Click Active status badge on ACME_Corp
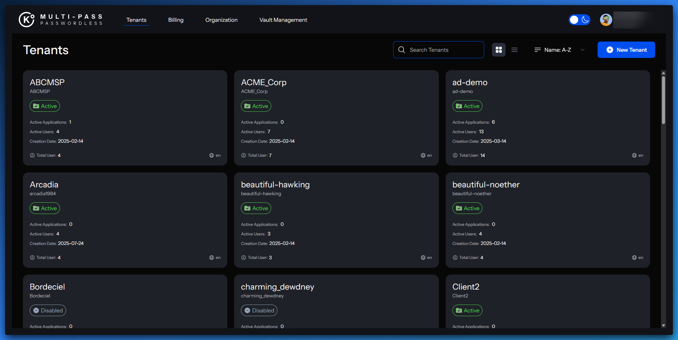 click(x=256, y=106)
